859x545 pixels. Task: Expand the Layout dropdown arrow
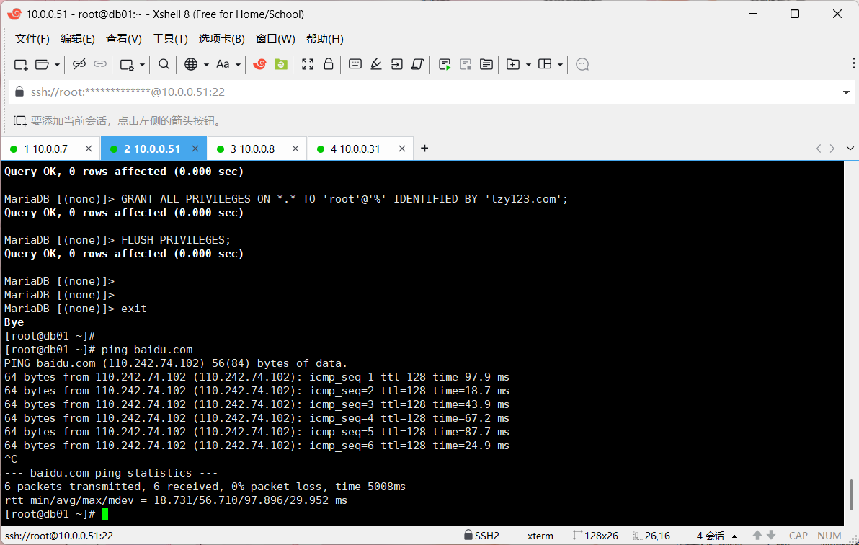(560, 65)
